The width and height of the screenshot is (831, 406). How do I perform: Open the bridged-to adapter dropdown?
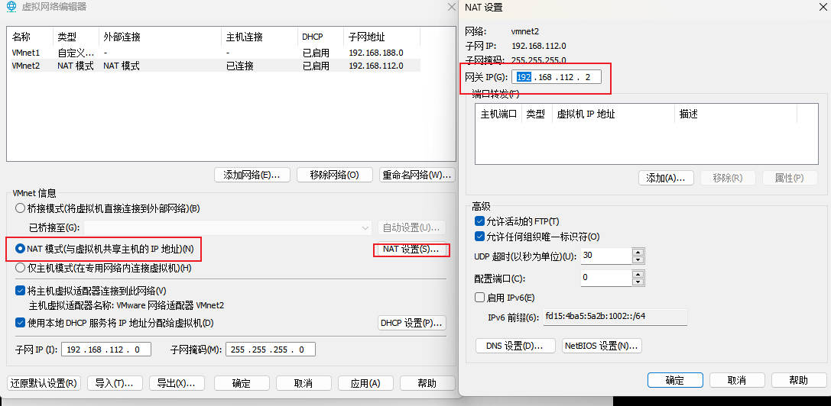[365, 227]
